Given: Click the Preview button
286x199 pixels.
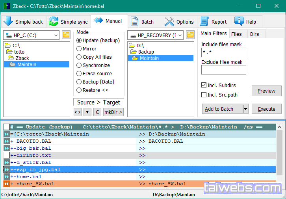Looking at the screenshot, I should point(266,91).
